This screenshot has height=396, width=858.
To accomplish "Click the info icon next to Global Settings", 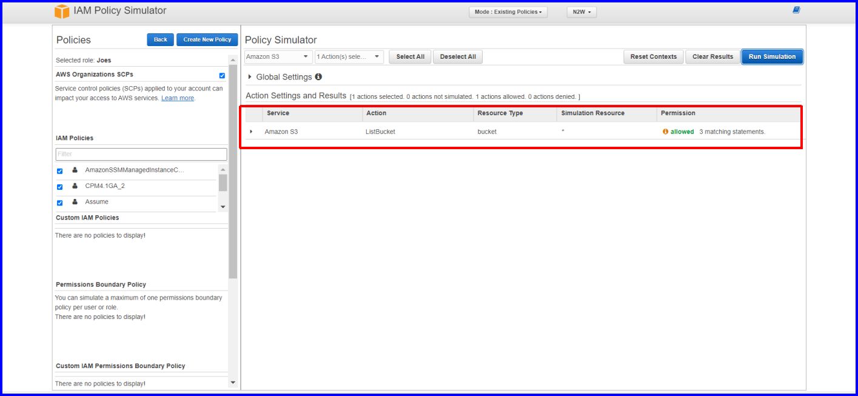I will [x=318, y=77].
